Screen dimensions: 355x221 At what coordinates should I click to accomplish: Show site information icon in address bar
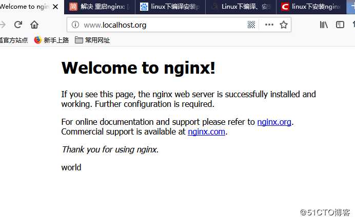pyautogui.click(x=75, y=25)
